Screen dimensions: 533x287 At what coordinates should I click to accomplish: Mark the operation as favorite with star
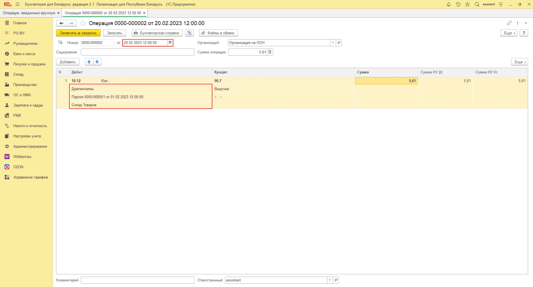click(x=83, y=23)
